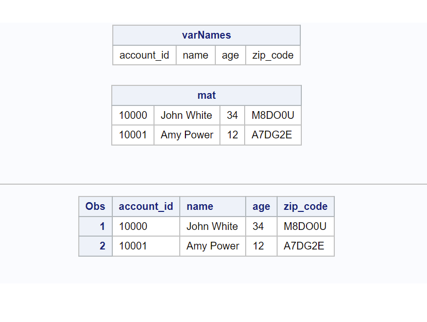Select the age cell under varNames

pyautogui.click(x=230, y=55)
